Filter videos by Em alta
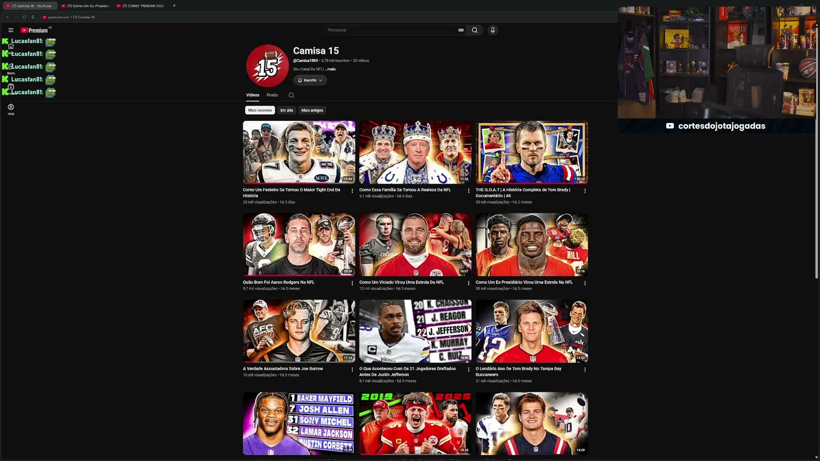The width and height of the screenshot is (820, 461). (286, 110)
